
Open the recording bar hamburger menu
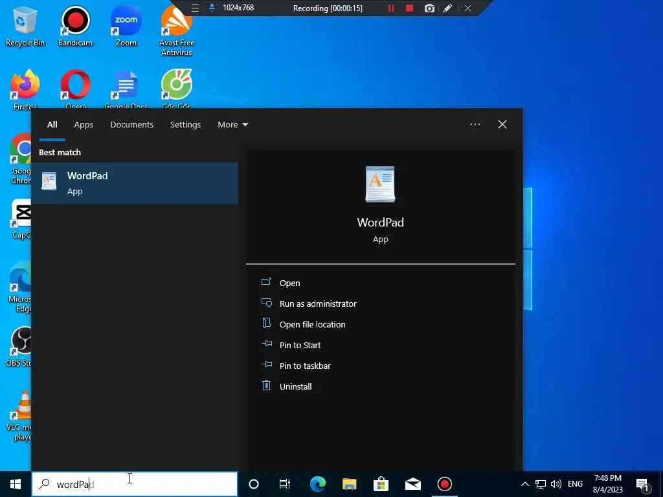click(195, 8)
